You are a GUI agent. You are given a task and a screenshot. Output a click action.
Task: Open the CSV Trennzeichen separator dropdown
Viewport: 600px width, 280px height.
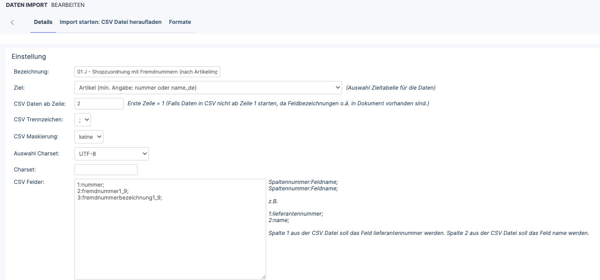click(x=83, y=120)
